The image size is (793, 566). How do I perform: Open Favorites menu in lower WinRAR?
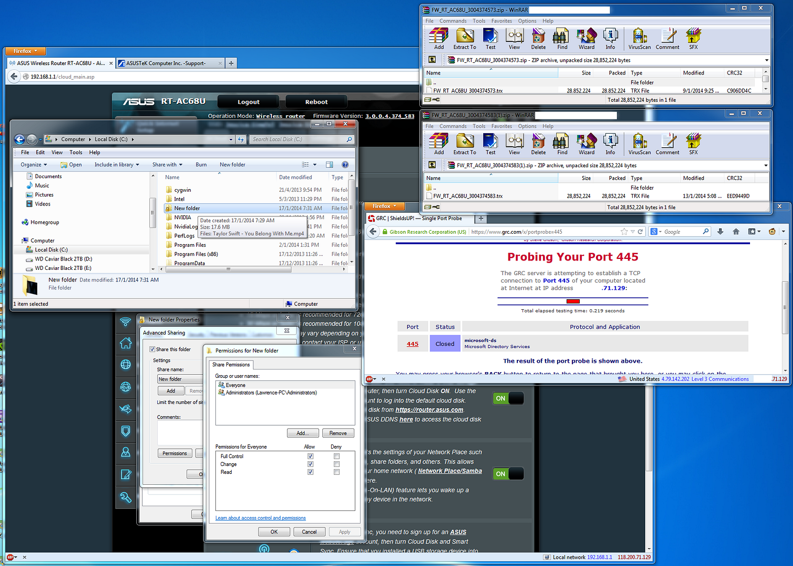pos(502,126)
